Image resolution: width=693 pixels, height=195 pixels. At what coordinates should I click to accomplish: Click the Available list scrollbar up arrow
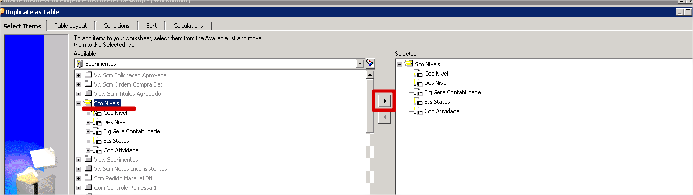tap(370, 74)
